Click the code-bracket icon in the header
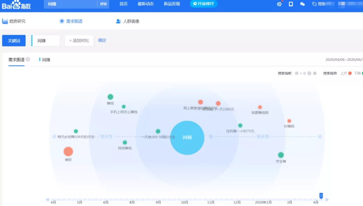Viewport: 363px width, 206px height. tap(279, 4)
